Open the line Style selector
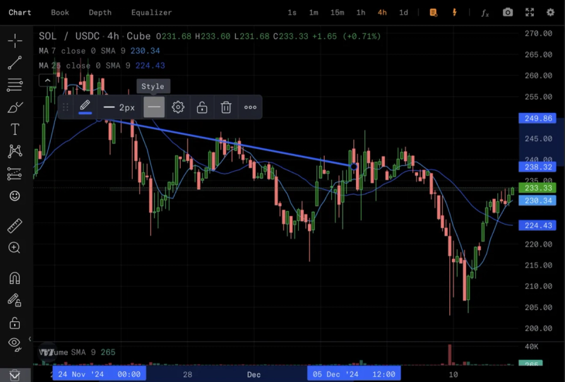Viewport: 565px width, 382px height. point(154,107)
